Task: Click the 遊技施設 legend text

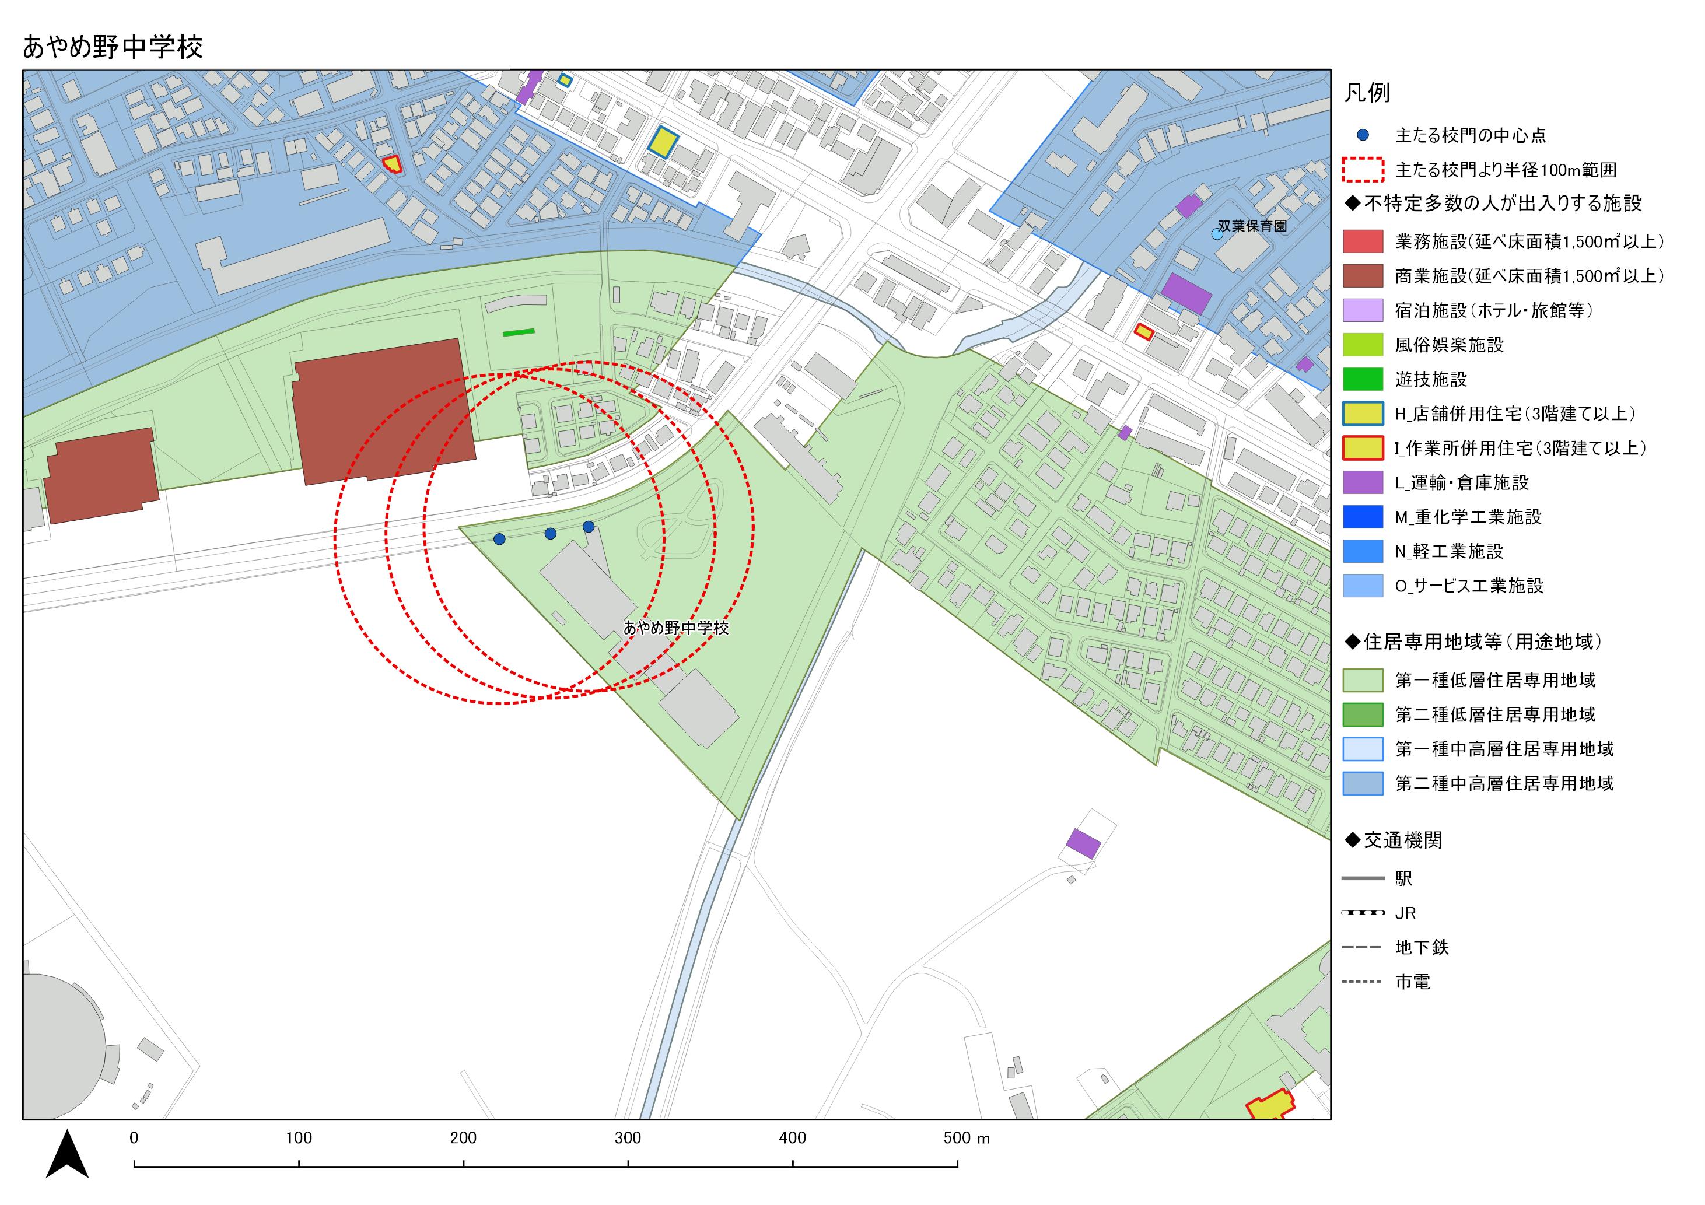Action: [1431, 379]
